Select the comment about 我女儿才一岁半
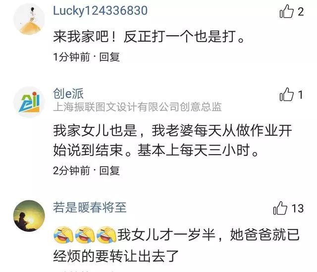The height and width of the screenshot is (272, 317). pos(176,245)
